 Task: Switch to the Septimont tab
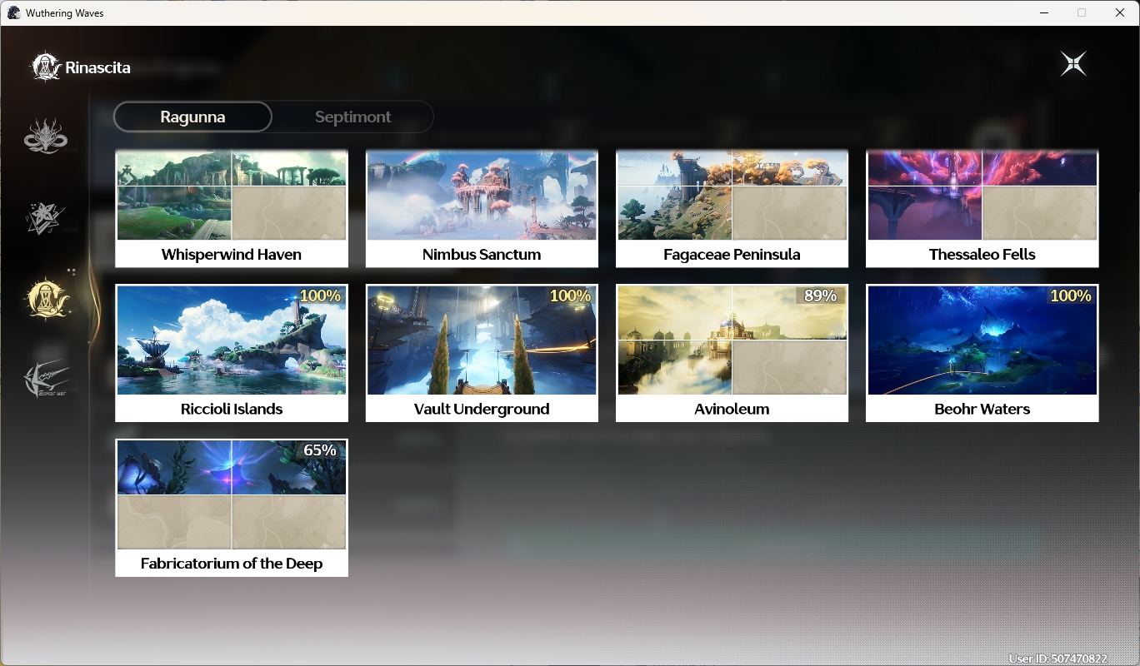pos(352,117)
